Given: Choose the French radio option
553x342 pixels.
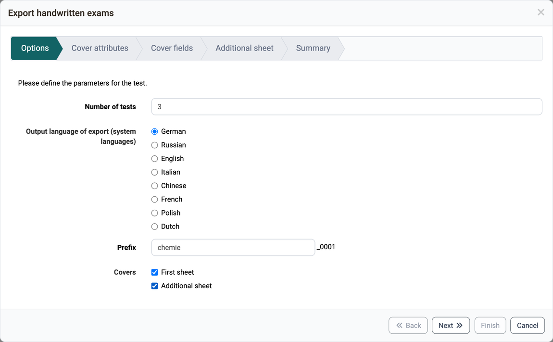Looking at the screenshot, I should point(154,200).
